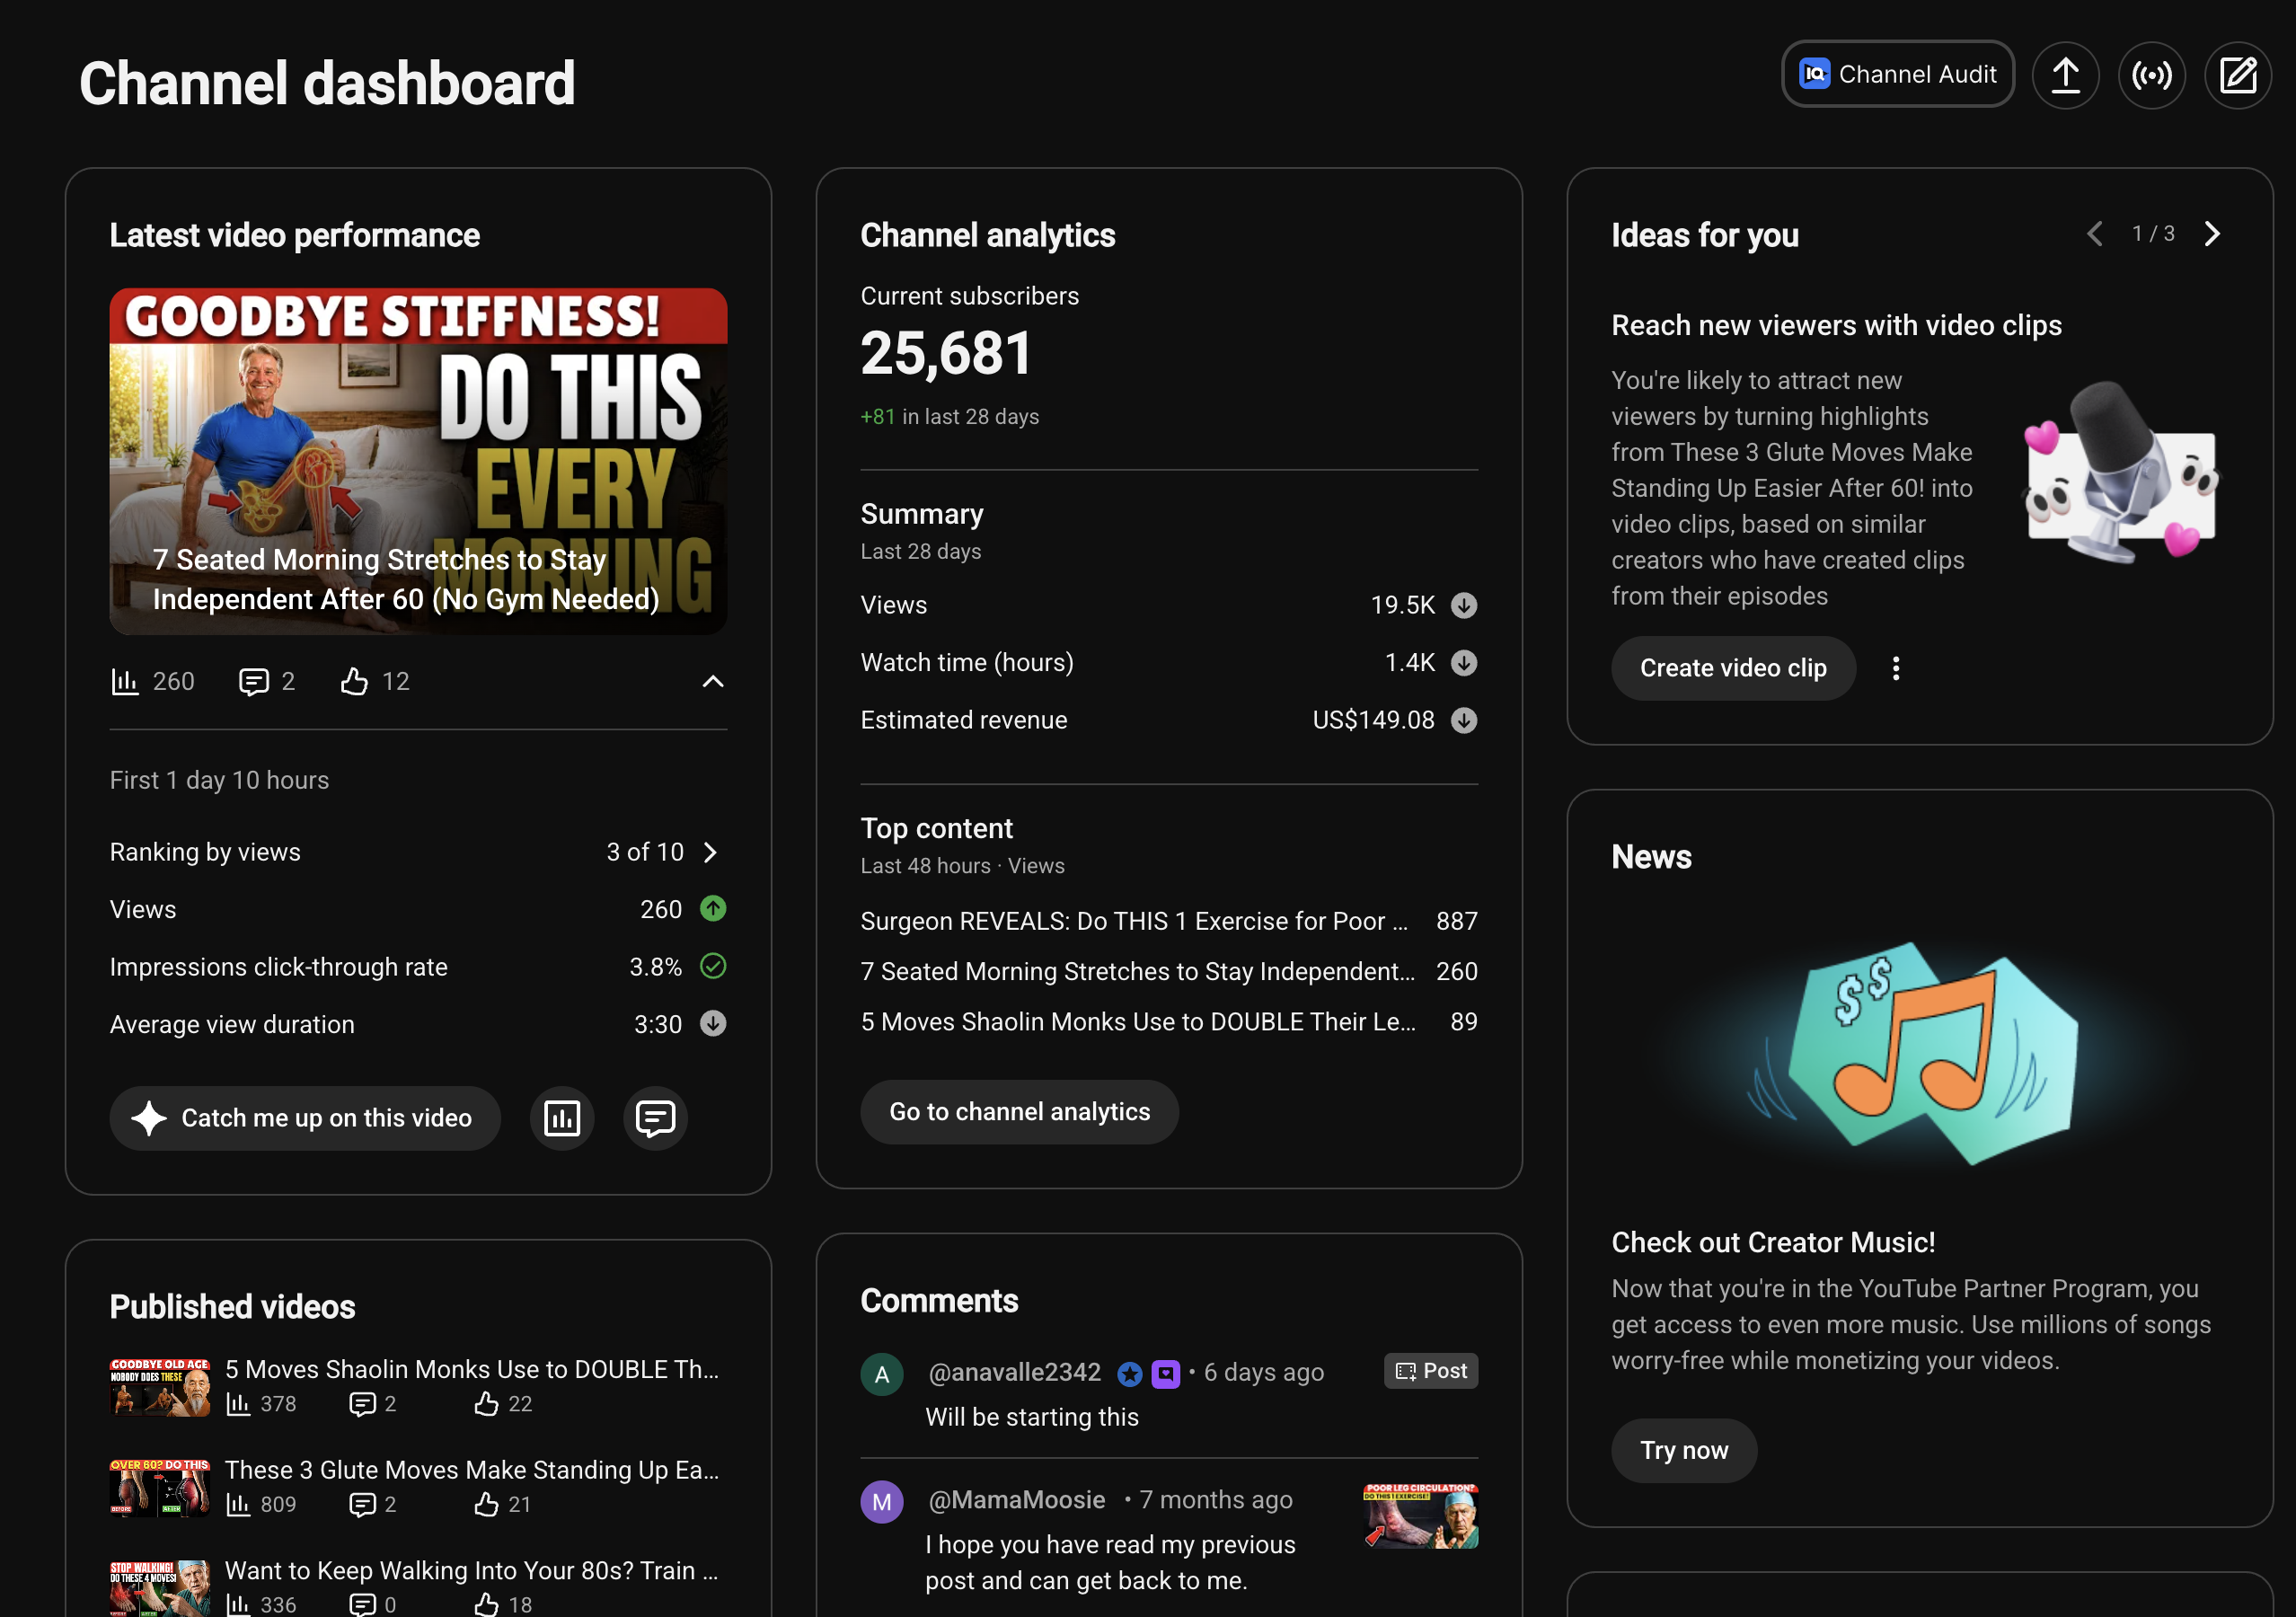
Task: Collapse the latest video performance details
Action: click(x=712, y=682)
